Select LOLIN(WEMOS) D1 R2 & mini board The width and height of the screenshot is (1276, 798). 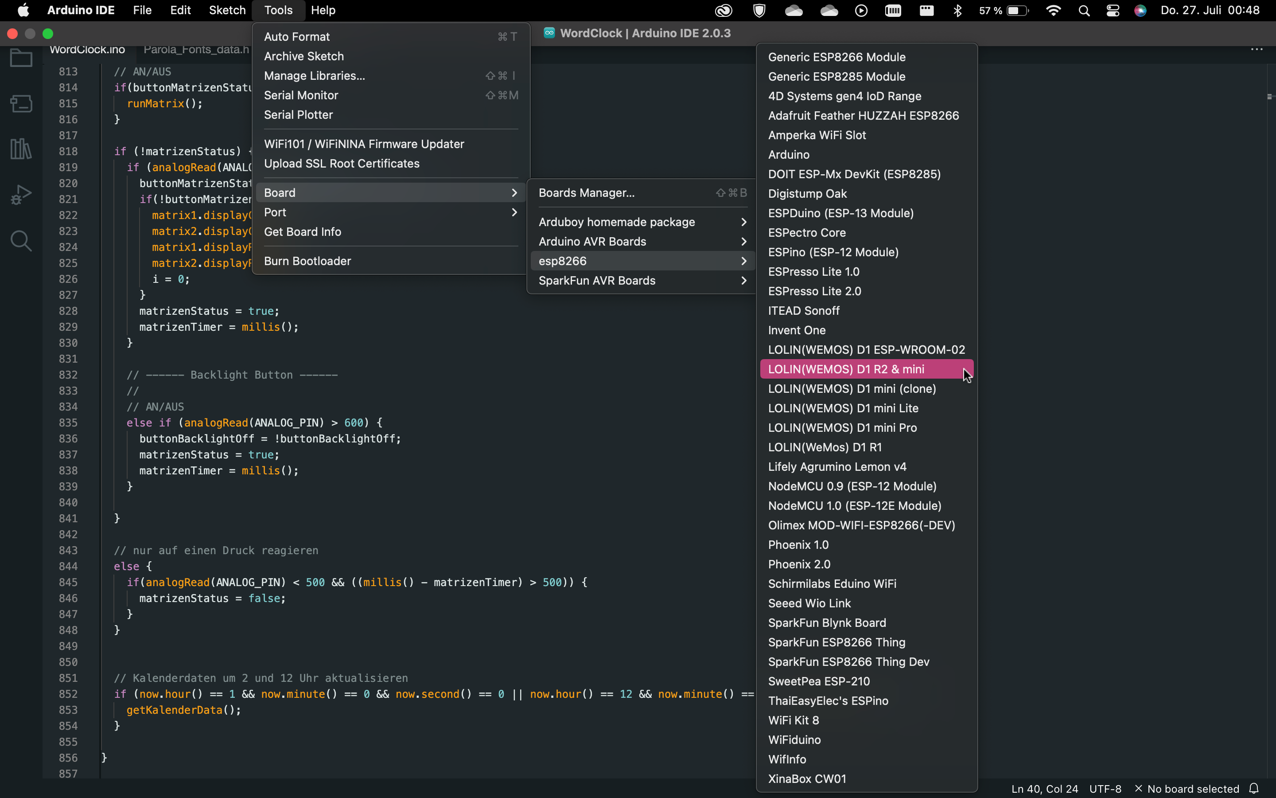pyautogui.click(x=867, y=369)
